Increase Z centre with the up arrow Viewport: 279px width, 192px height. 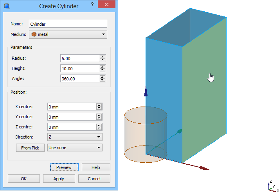(99, 125)
